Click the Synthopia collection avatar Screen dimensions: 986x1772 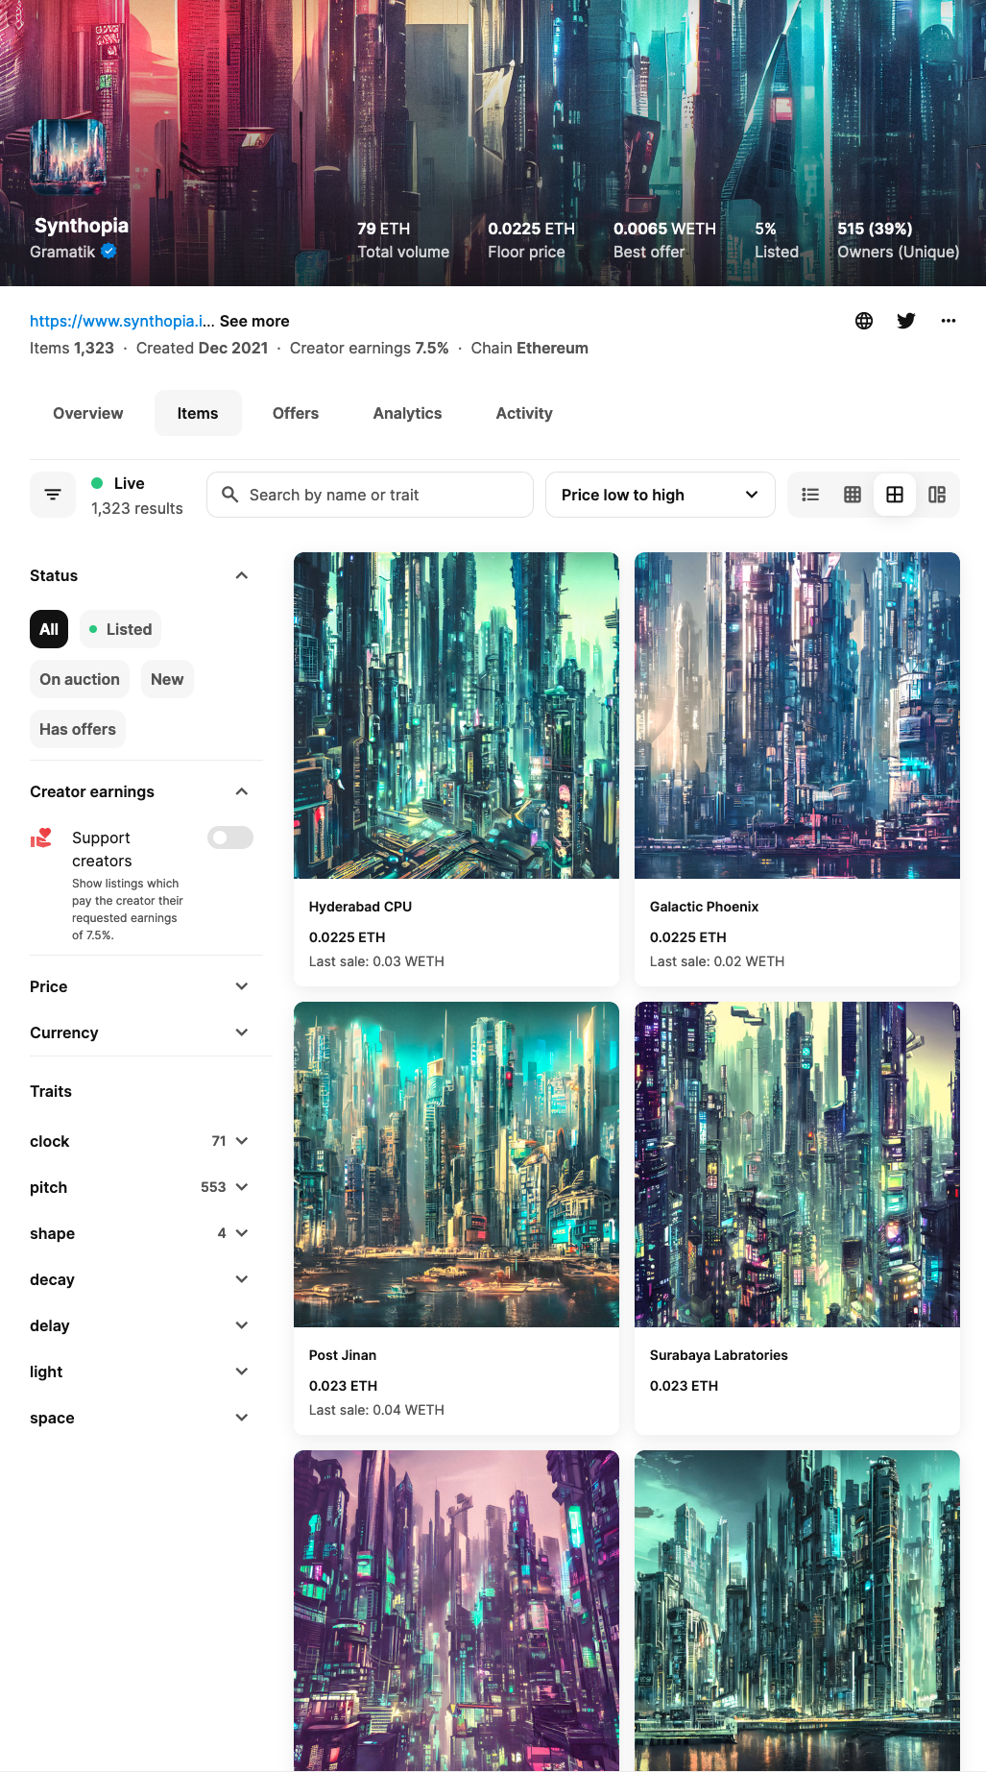(68, 157)
